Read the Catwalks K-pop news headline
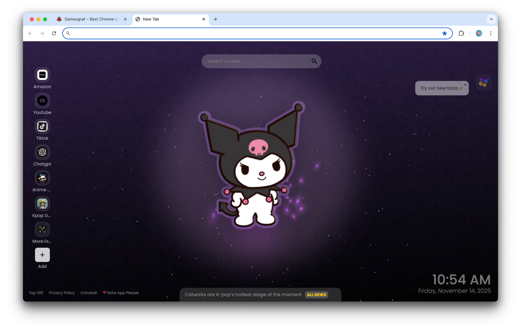The height and width of the screenshot is (326, 521). [x=243, y=295]
